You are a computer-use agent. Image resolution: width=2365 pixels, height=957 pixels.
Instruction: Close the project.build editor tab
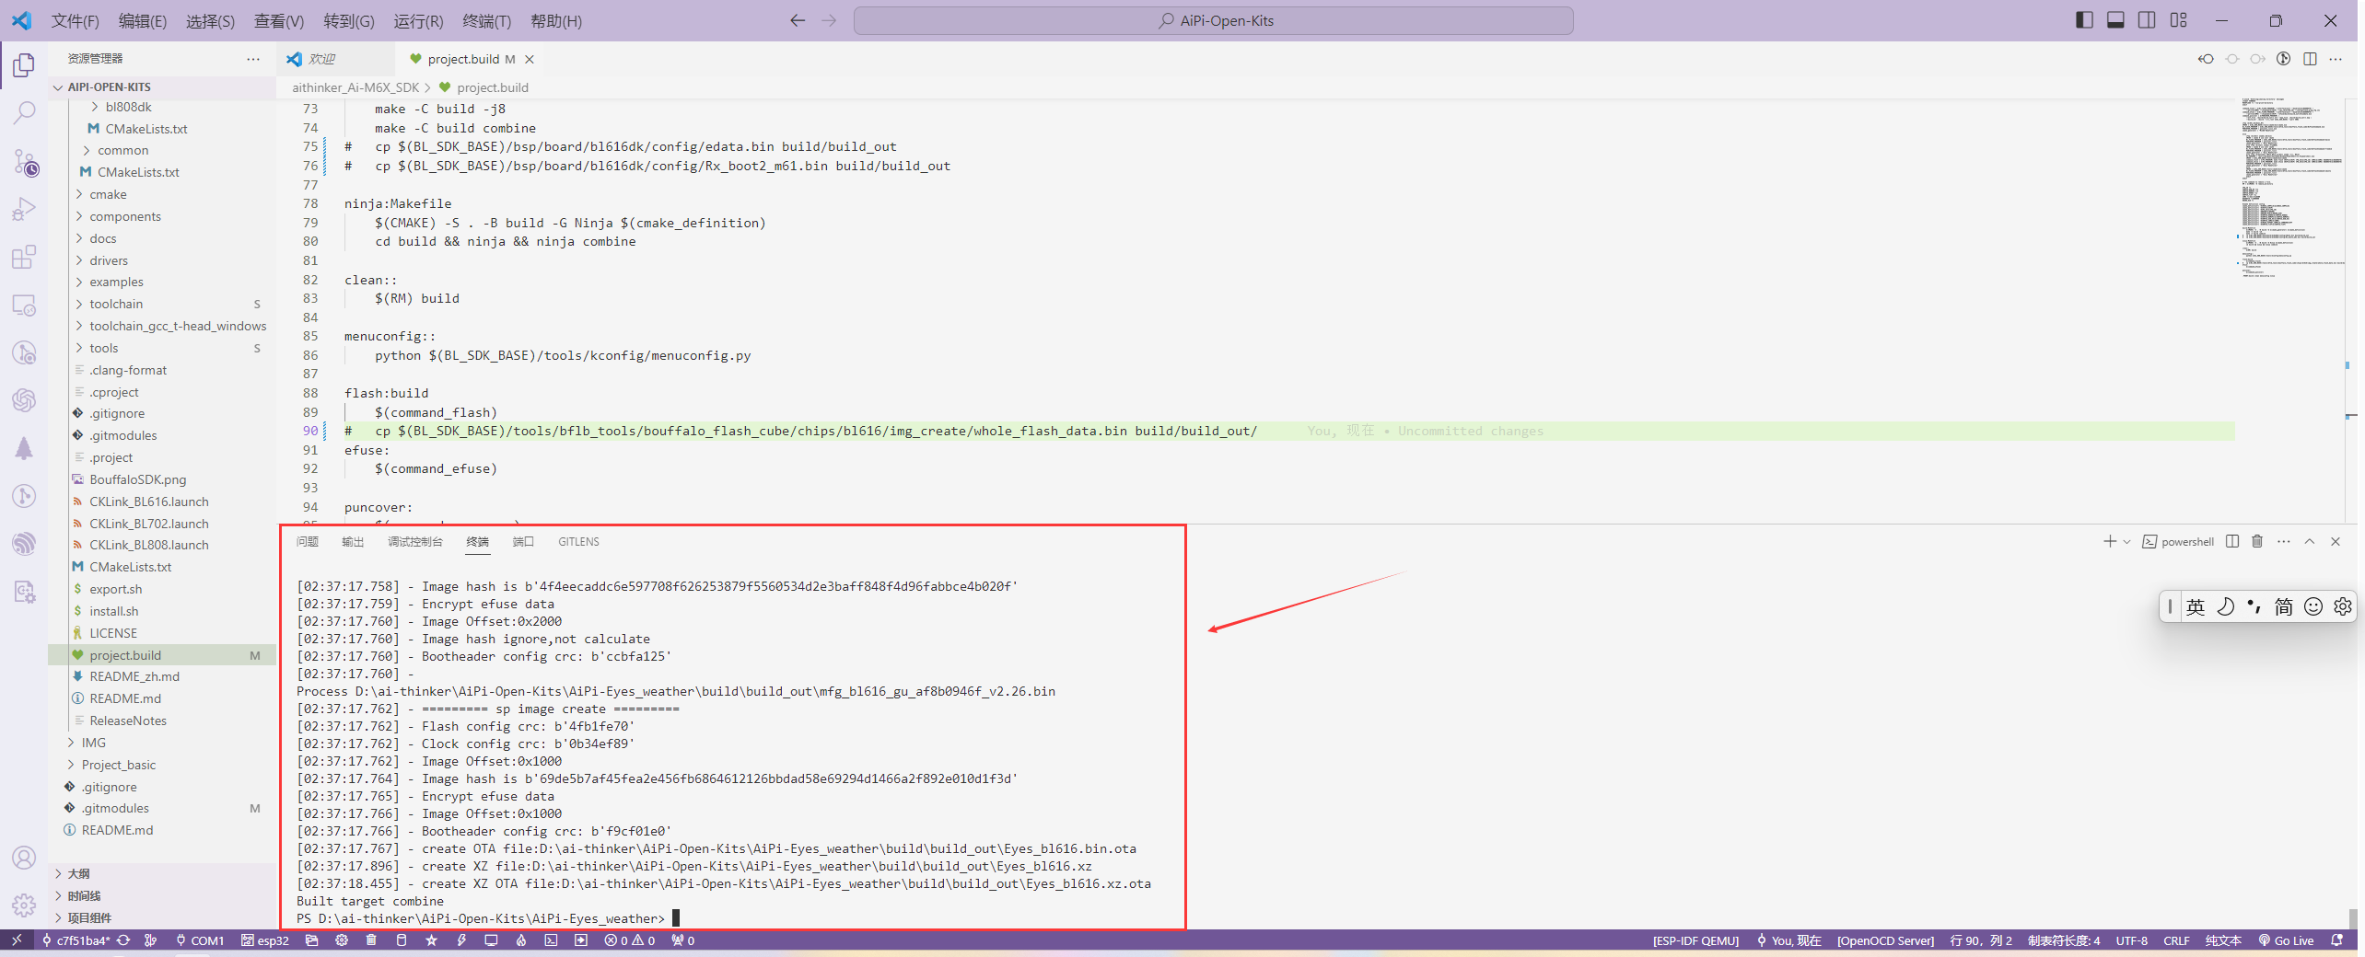530,59
